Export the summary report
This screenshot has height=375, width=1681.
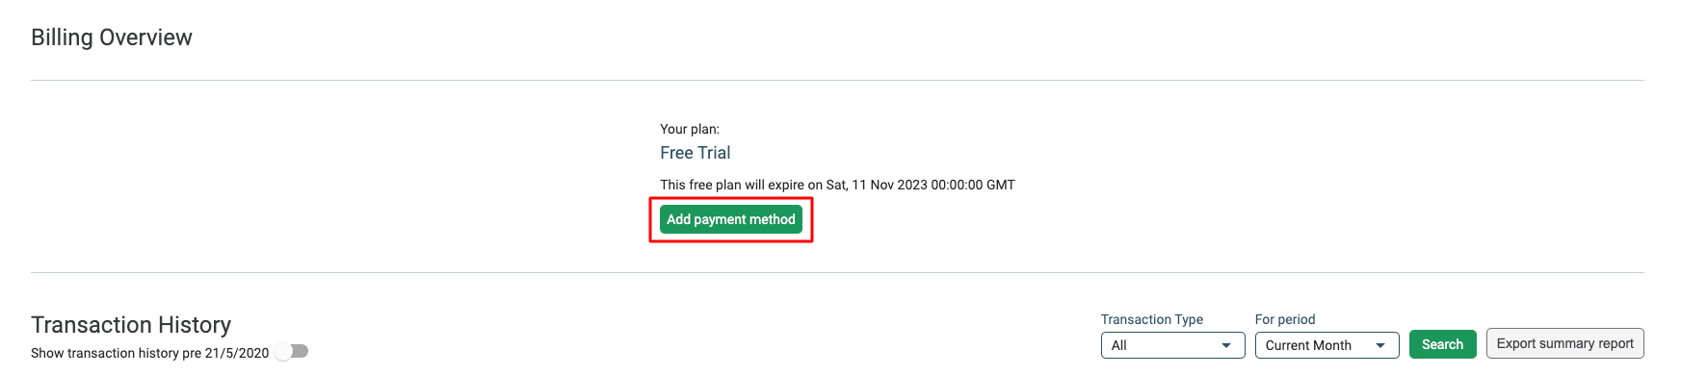[1564, 343]
